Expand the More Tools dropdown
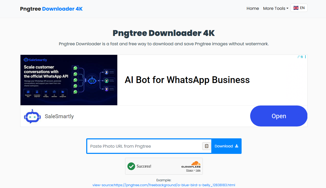The width and height of the screenshot is (326, 188). [276, 8]
